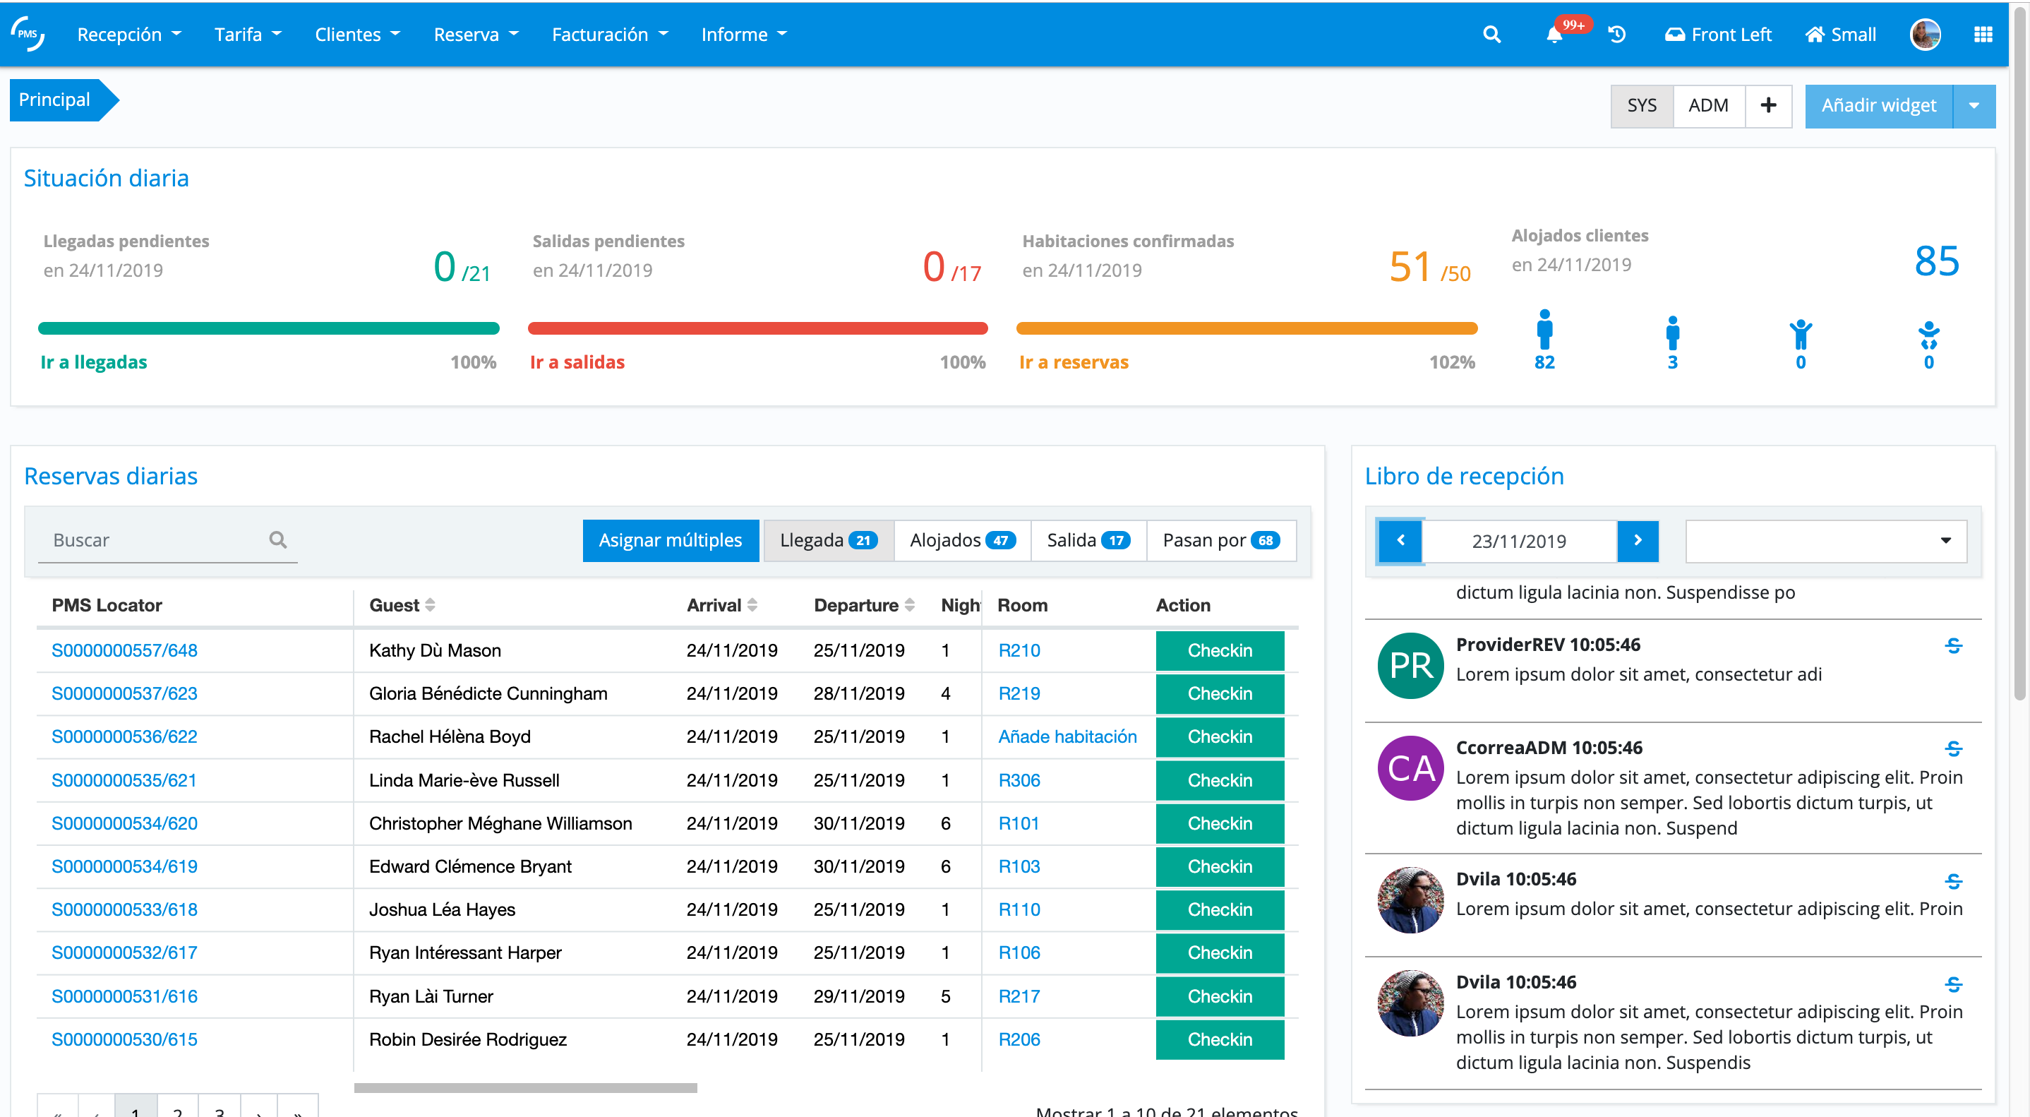Click Checkin for Kathy Dù Mason
Viewport: 2030px width, 1117px height.
pos(1219,650)
